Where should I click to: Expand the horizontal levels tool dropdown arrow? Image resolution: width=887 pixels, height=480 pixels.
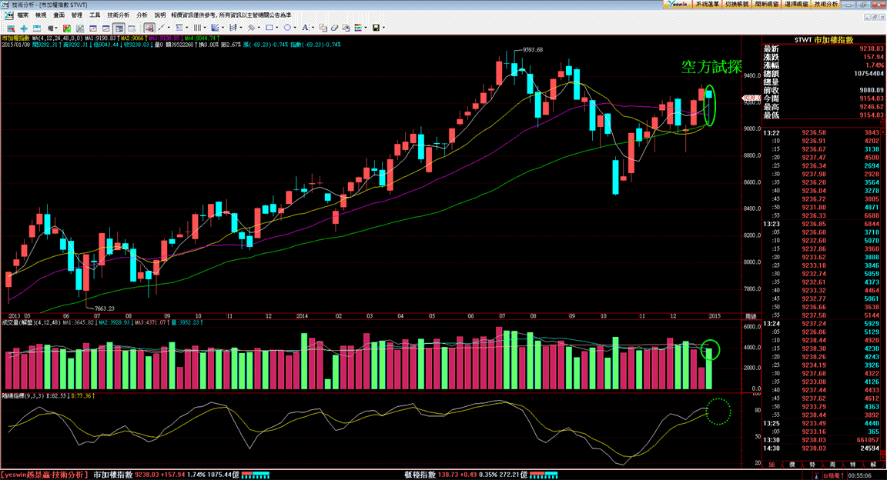[x=186, y=27]
